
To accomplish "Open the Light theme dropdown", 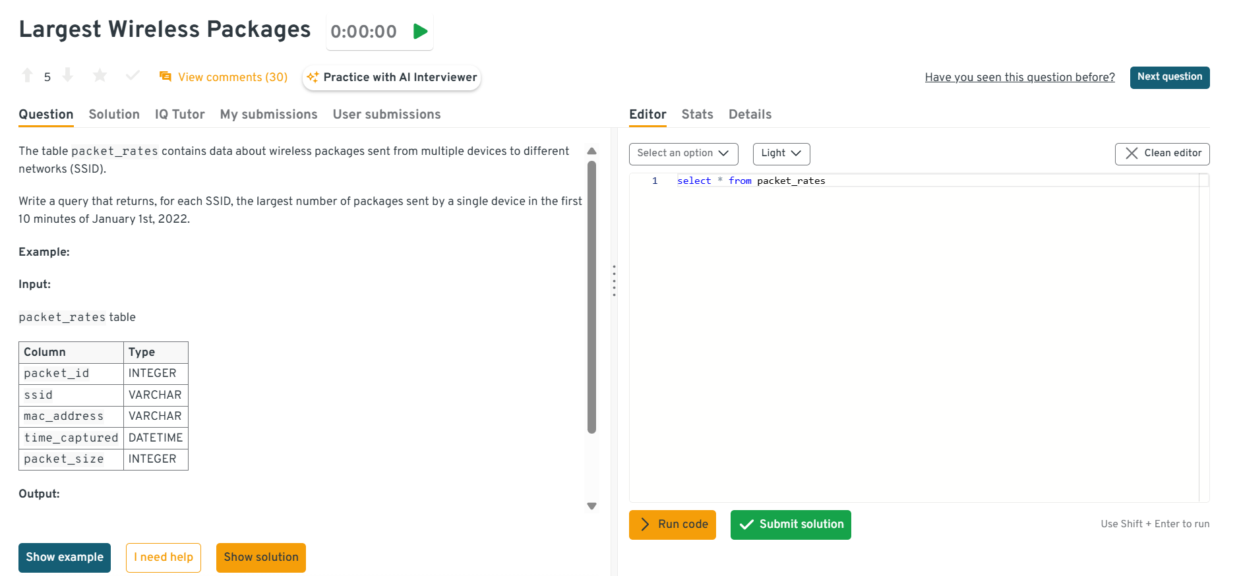I will coord(781,154).
